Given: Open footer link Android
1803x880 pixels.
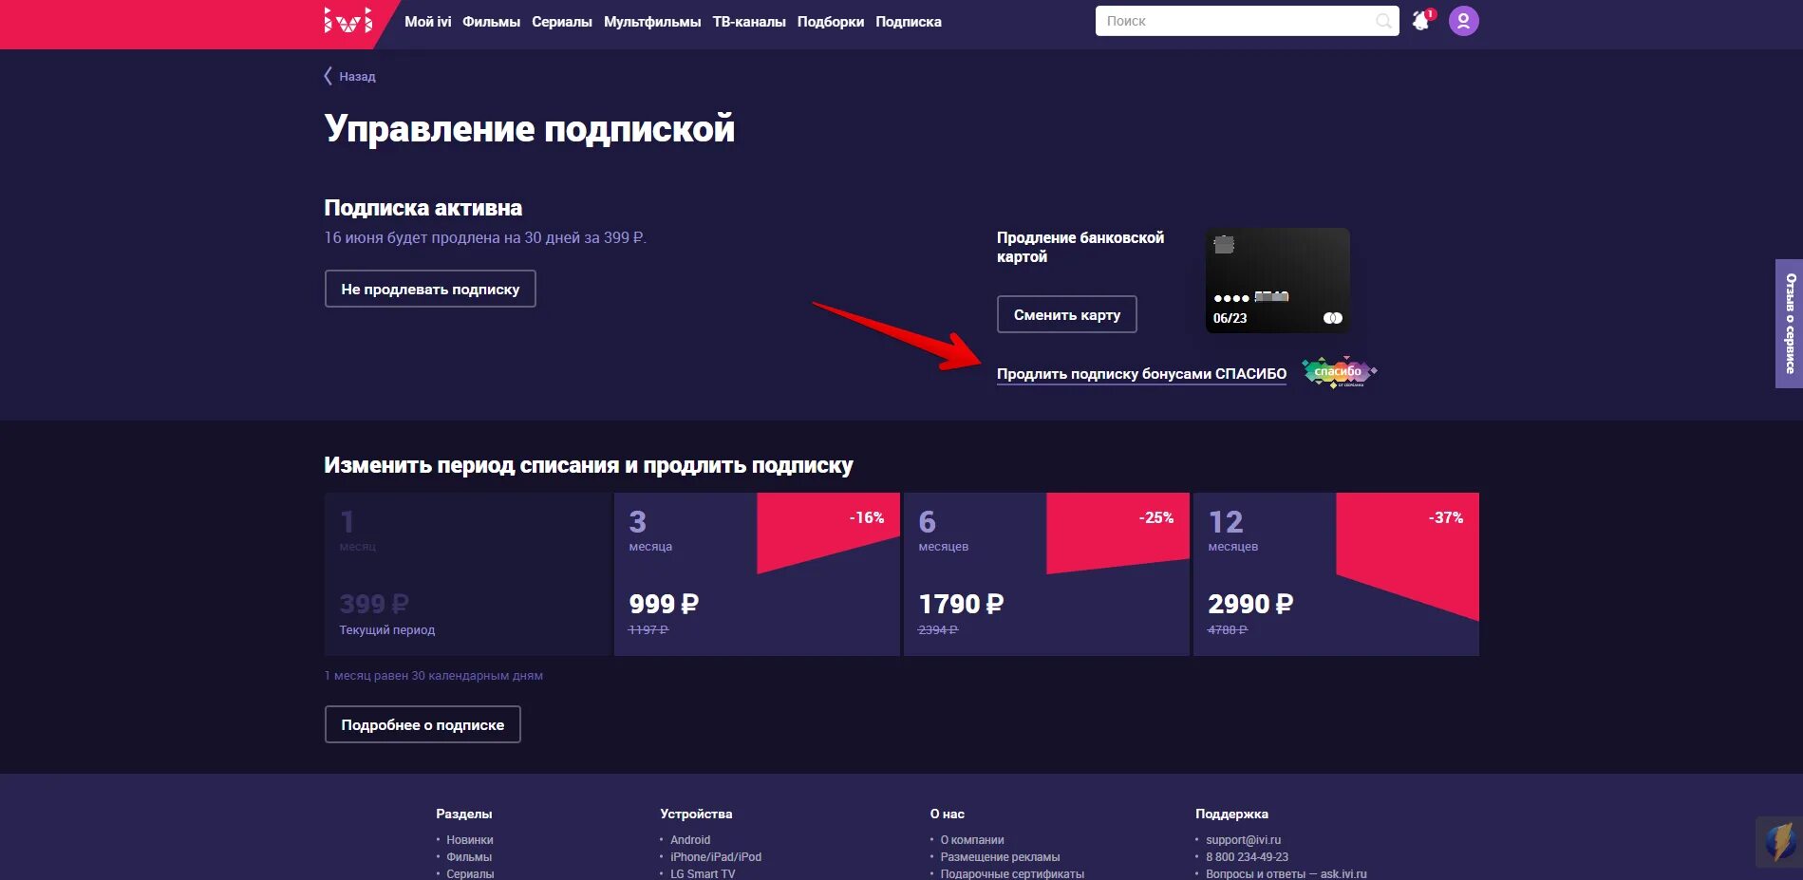Looking at the screenshot, I should pos(690,840).
